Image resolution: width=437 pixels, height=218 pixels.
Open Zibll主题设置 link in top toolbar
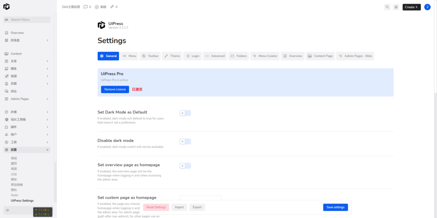tap(71, 7)
